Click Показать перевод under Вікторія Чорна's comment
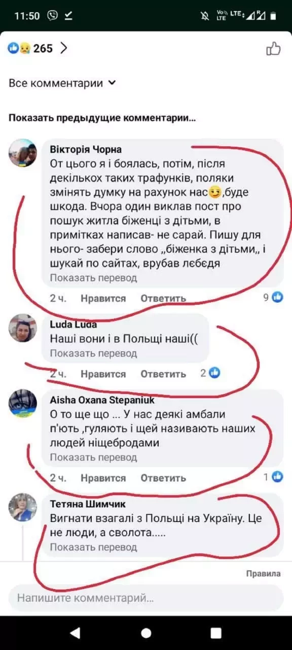The height and width of the screenshot is (650, 292). [93, 278]
